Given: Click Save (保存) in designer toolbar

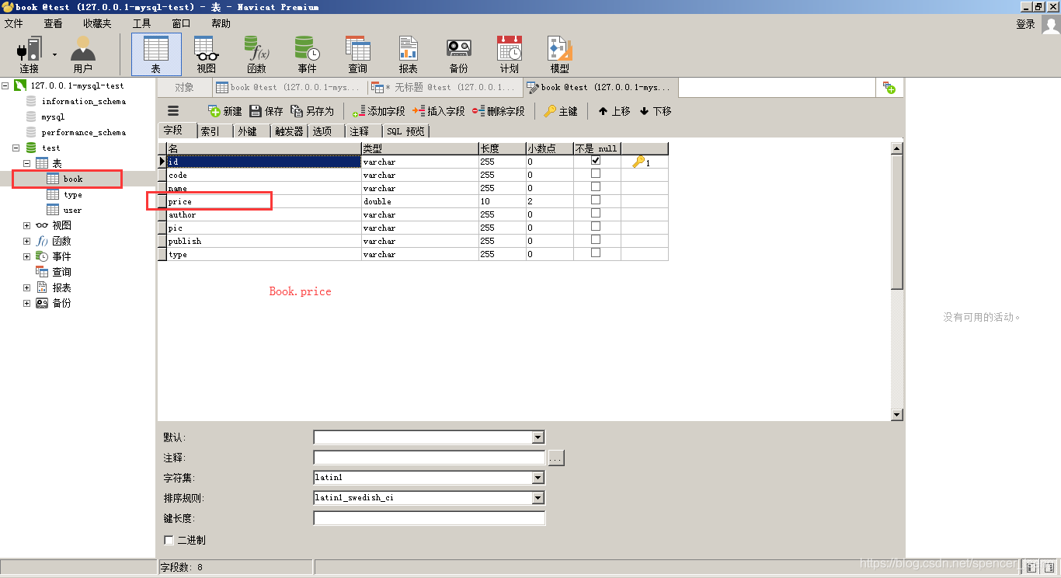Looking at the screenshot, I should (266, 111).
